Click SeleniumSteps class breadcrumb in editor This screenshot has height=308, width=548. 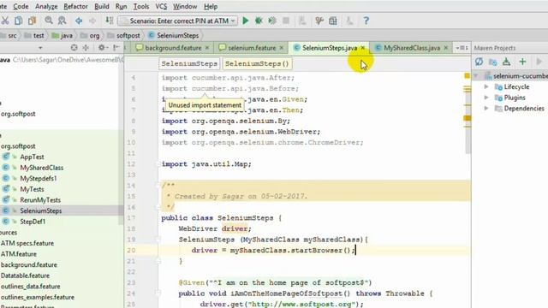(x=189, y=63)
